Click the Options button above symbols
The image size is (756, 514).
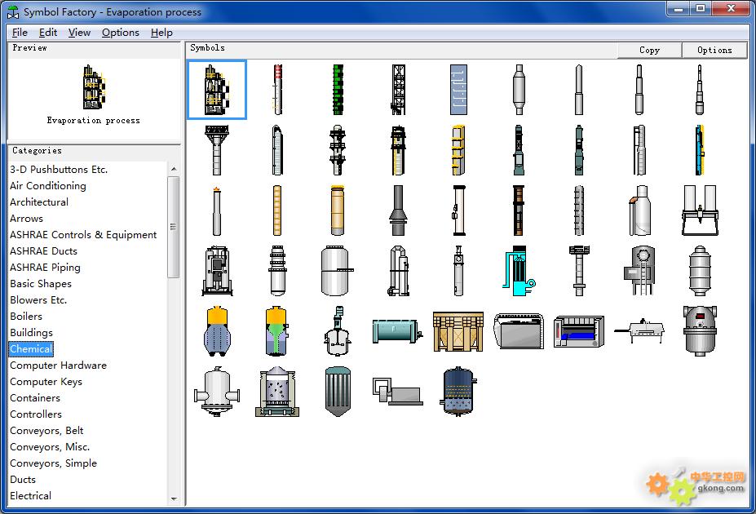(714, 50)
